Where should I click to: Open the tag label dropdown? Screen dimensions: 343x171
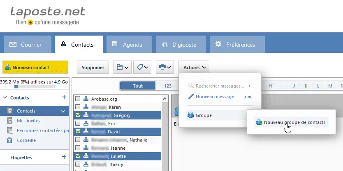tap(142, 67)
